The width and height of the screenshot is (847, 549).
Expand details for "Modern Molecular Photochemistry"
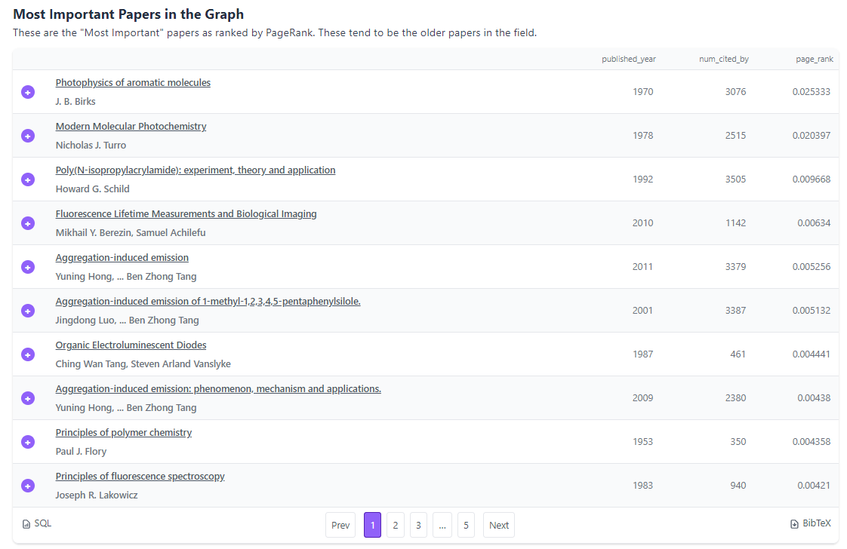point(28,136)
